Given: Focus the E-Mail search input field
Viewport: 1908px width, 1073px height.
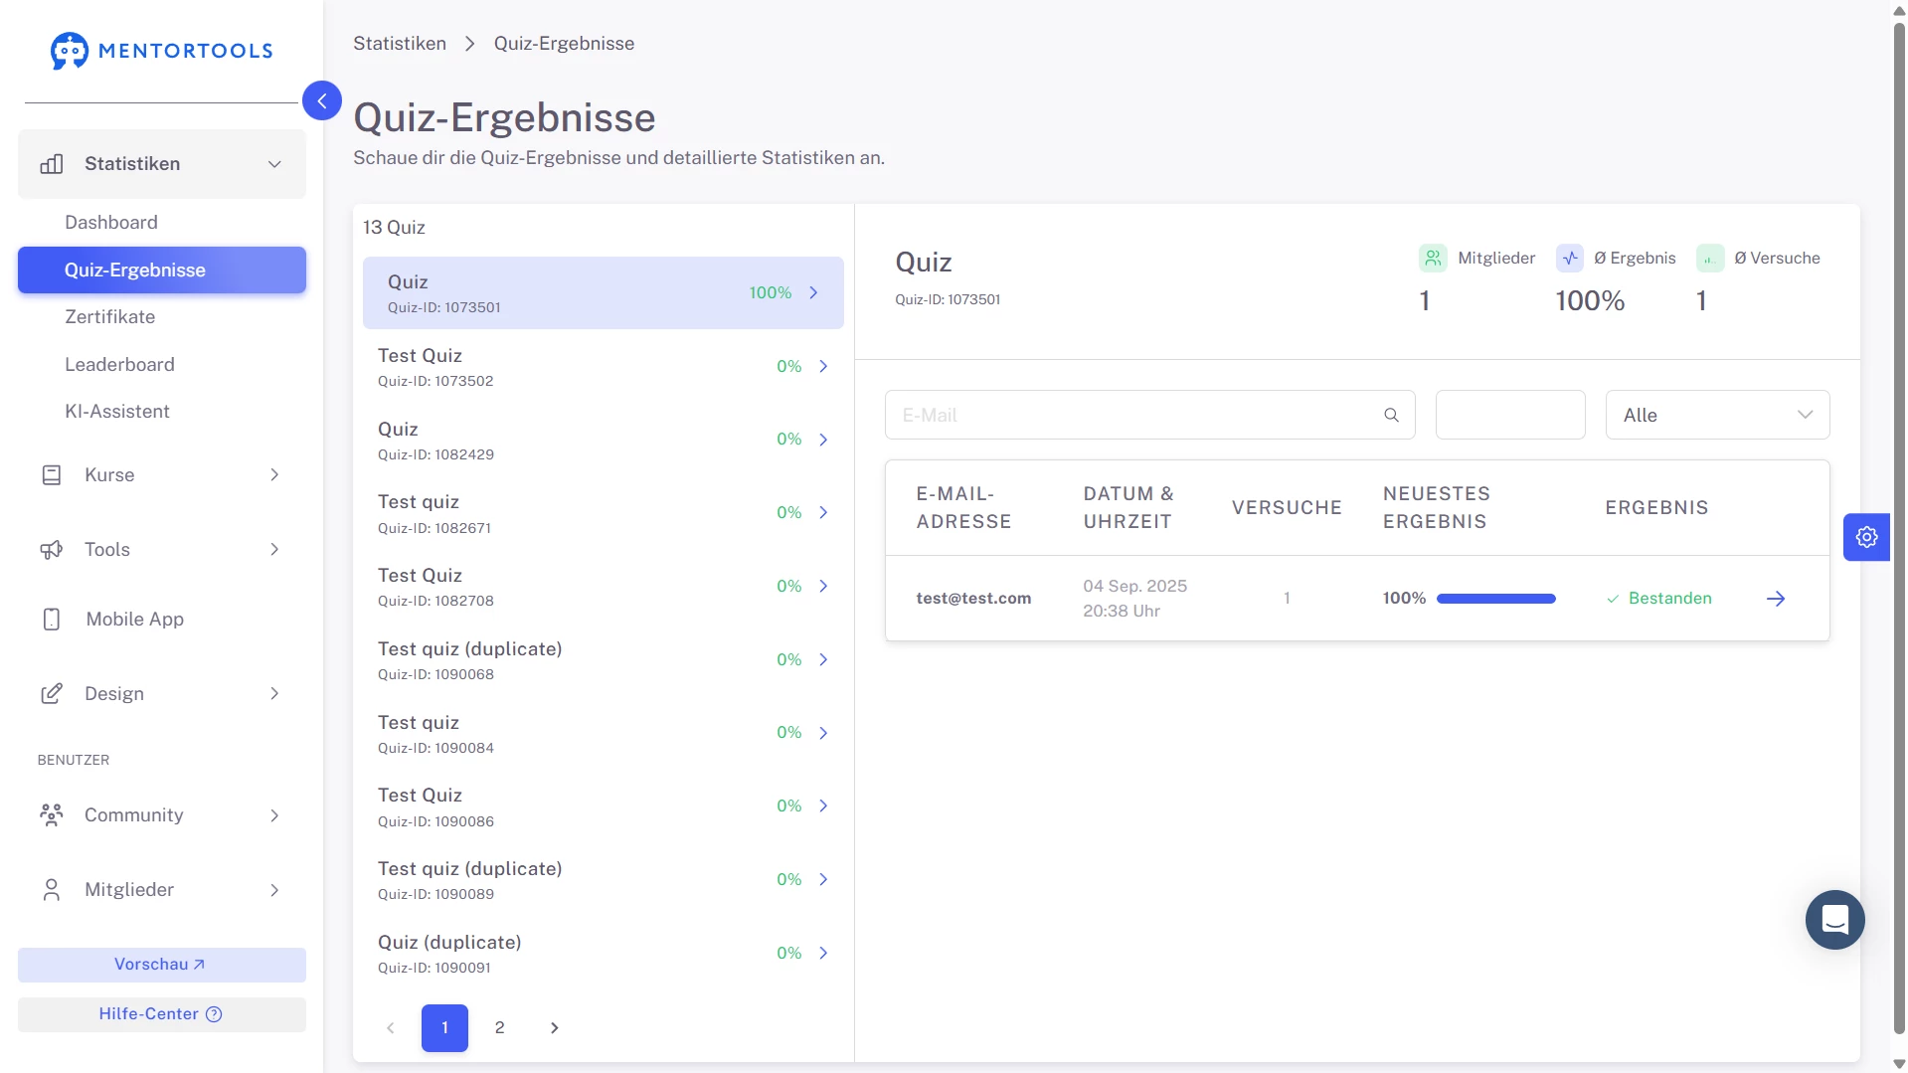Looking at the screenshot, I should (x=1133, y=415).
